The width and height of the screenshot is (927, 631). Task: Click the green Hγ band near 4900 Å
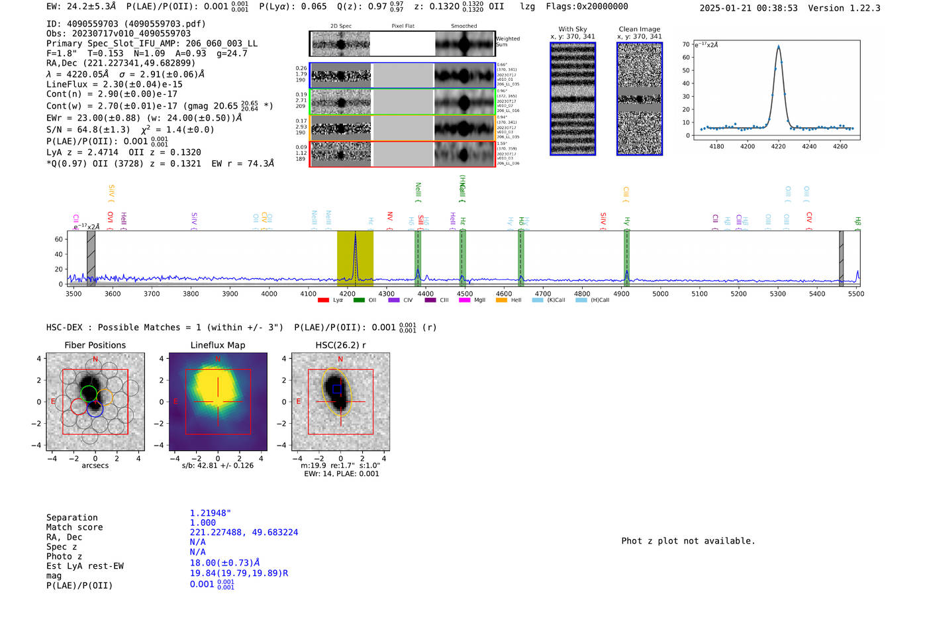pos(626,258)
